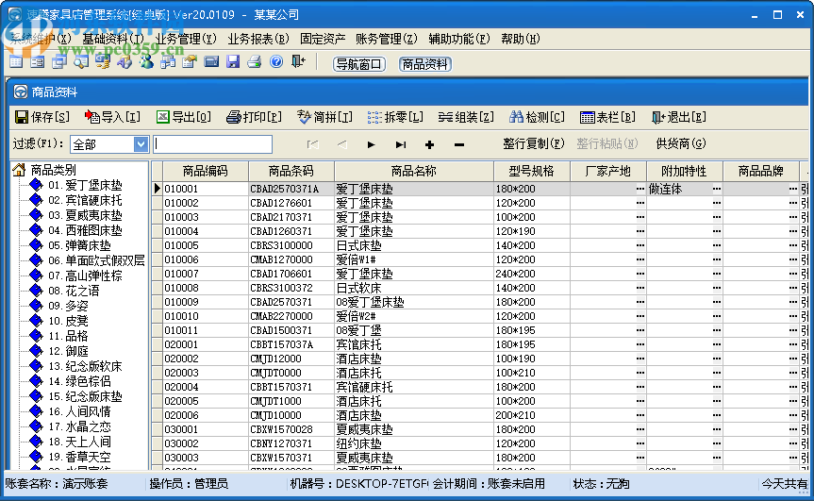Click spec cell 240*200
This screenshot has height=501, width=814.
click(532, 275)
